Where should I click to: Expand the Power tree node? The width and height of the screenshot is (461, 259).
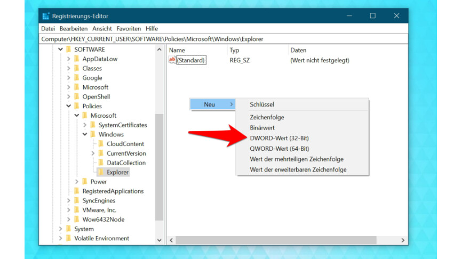click(x=77, y=182)
